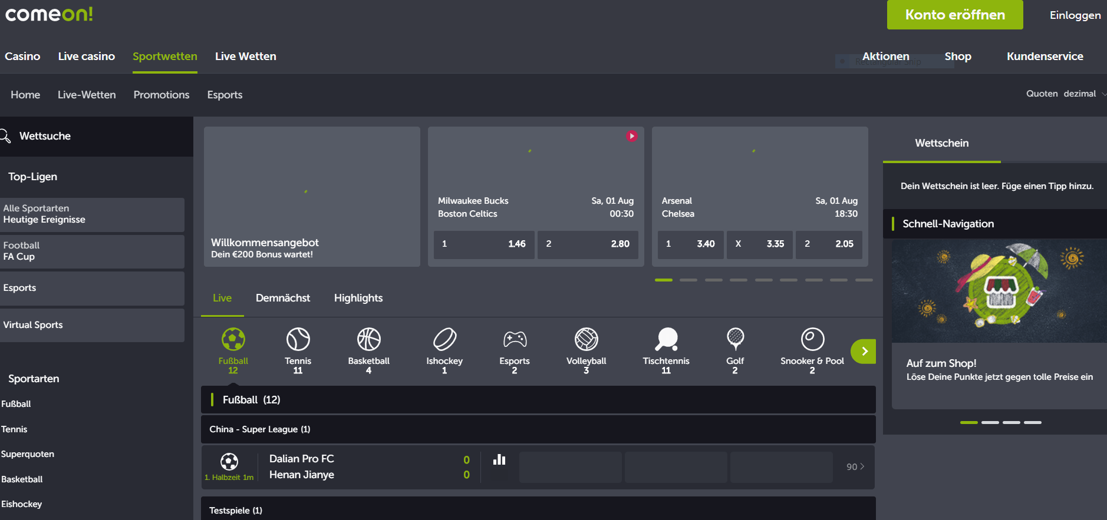Select the Esports gamepad icon
The width and height of the screenshot is (1107, 520).
point(515,339)
